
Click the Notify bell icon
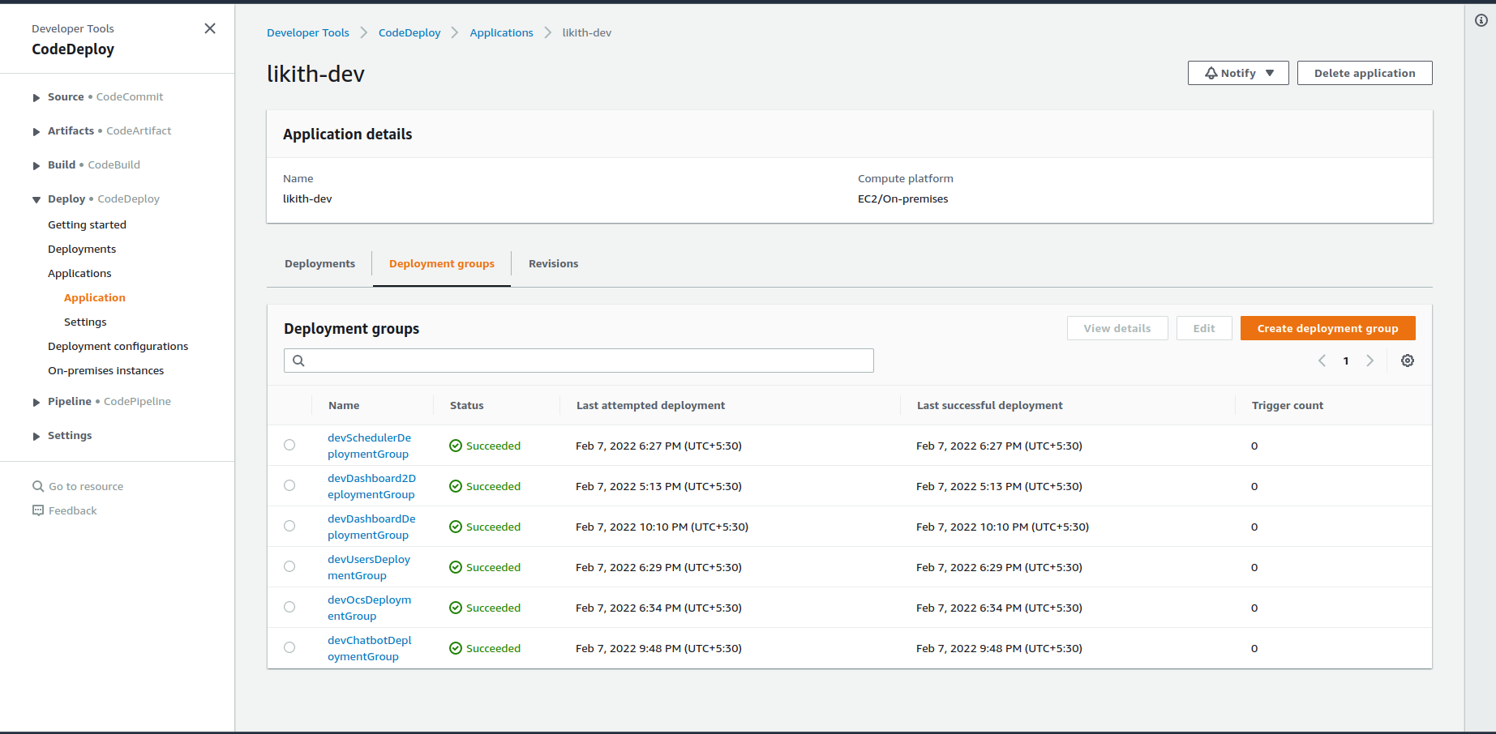point(1211,72)
